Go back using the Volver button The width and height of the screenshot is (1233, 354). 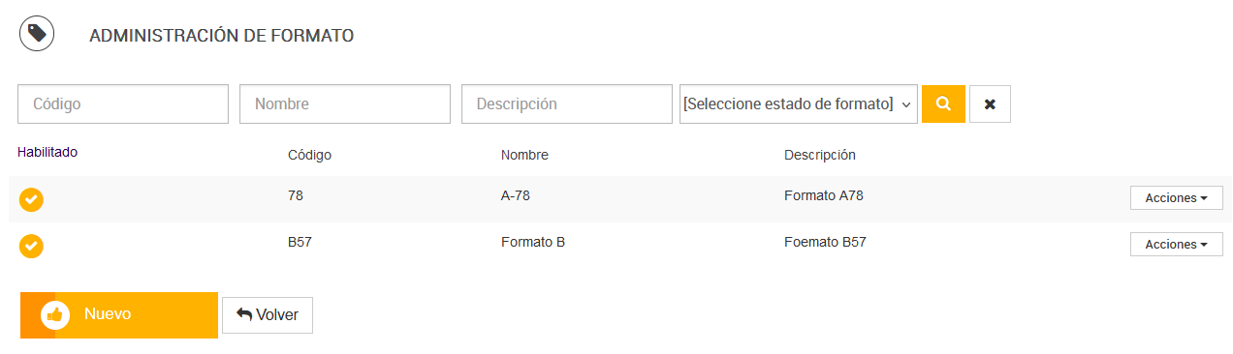pyautogui.click(x=268, y=315)
